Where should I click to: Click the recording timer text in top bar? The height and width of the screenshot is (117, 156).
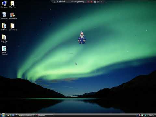(78, 2)
